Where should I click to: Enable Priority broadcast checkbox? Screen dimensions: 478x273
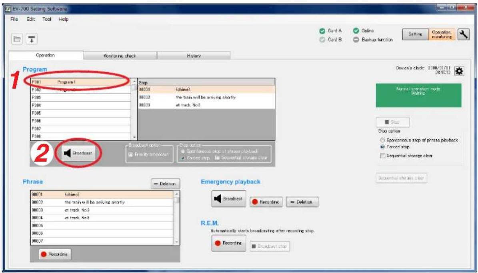pos(130,154)
